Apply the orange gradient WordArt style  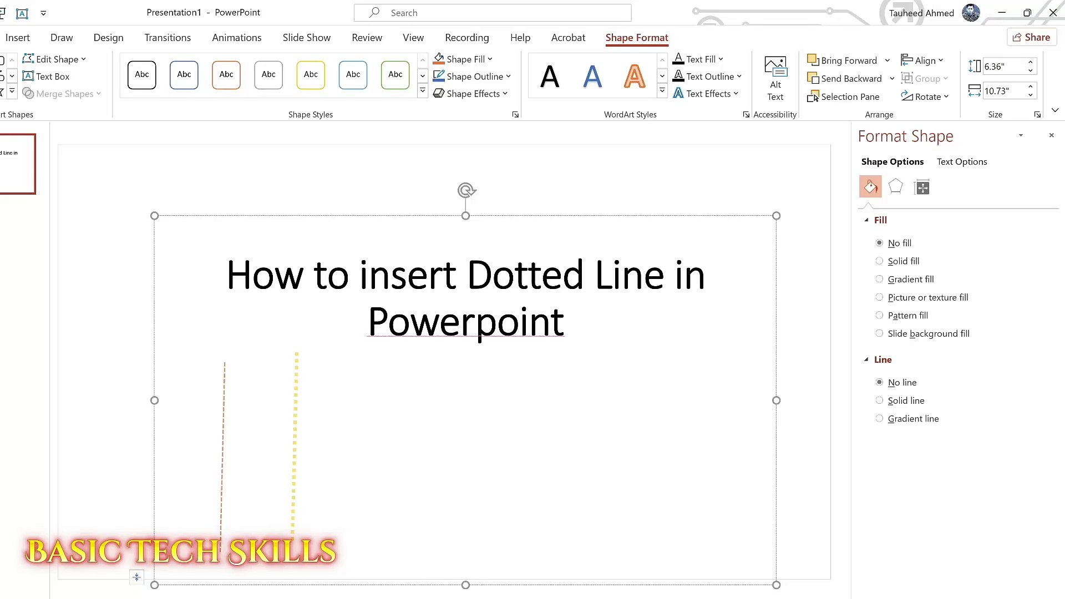635,76
